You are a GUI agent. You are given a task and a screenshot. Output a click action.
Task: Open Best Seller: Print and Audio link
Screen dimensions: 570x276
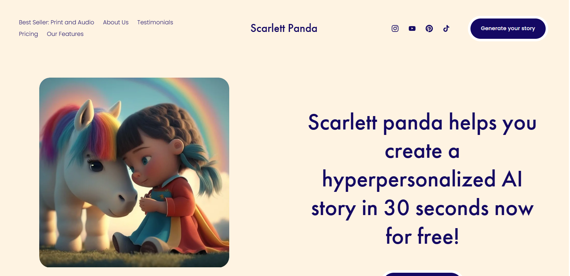pyautogui.click(x=56, y=22)
